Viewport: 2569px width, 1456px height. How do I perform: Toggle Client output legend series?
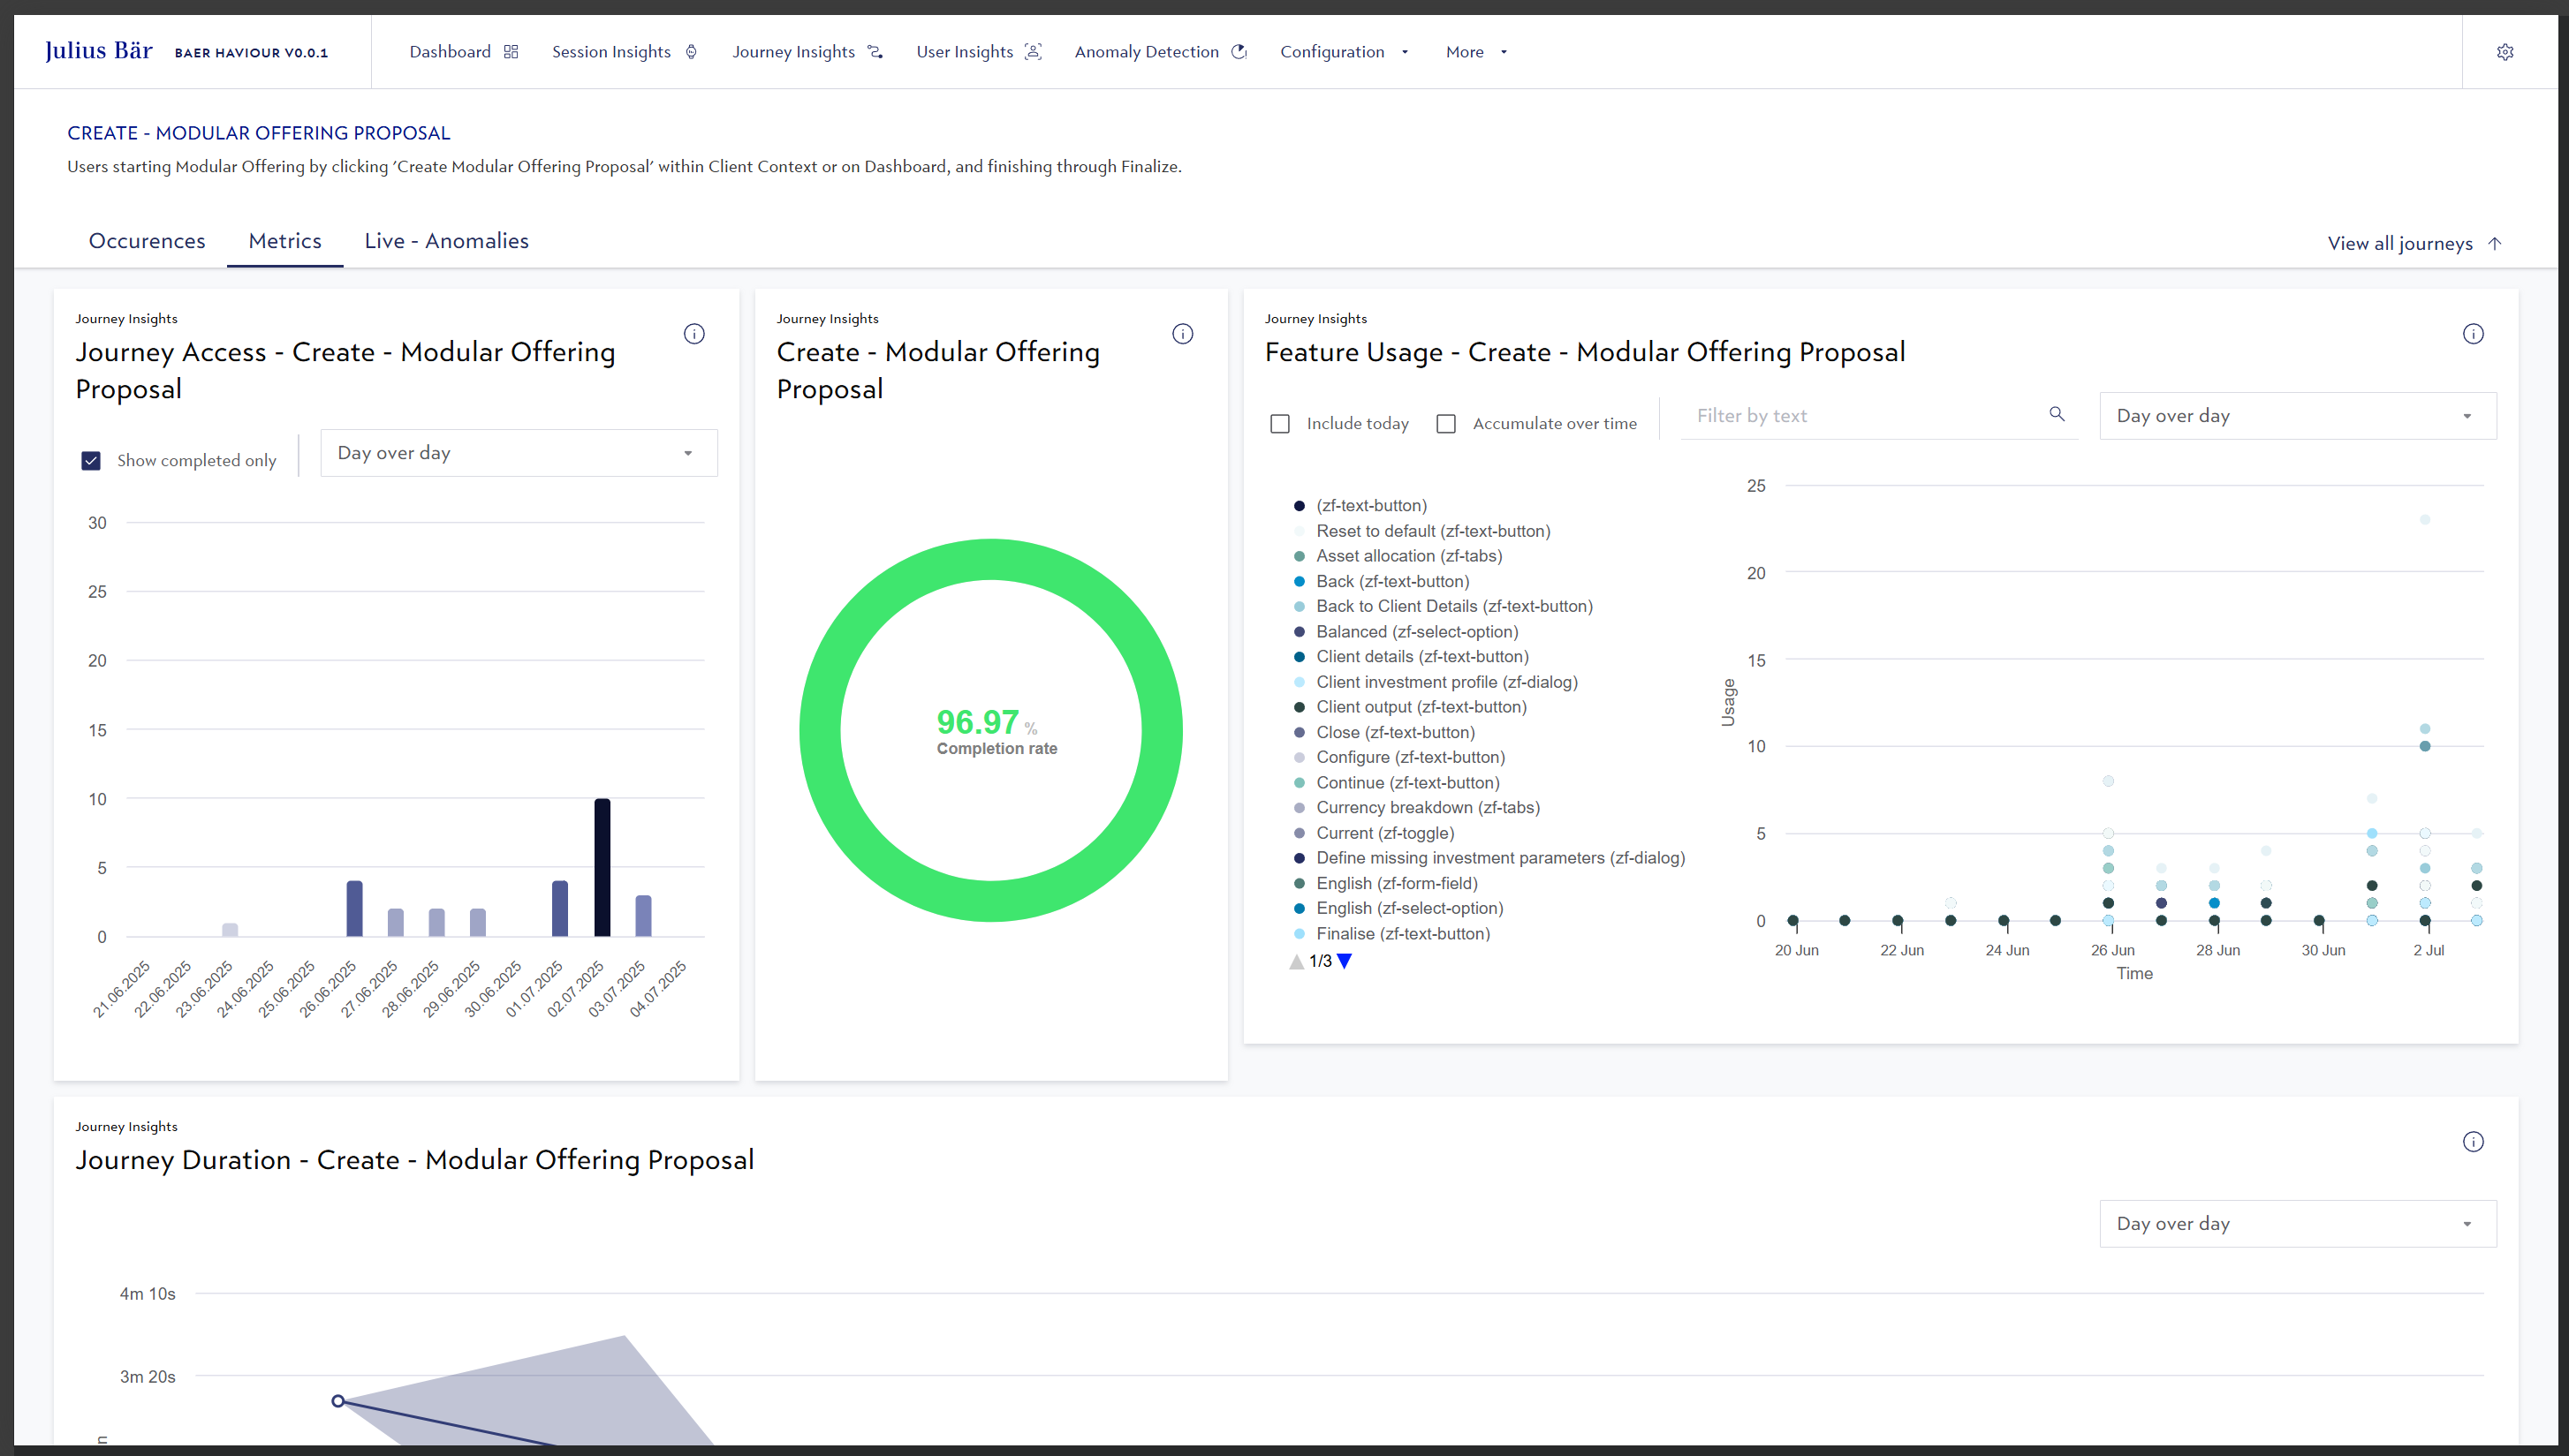1410,707
